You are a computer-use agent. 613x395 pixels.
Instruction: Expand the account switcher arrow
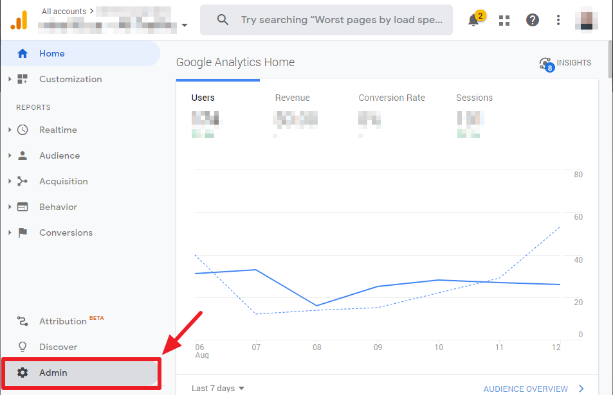coord(185,24)
